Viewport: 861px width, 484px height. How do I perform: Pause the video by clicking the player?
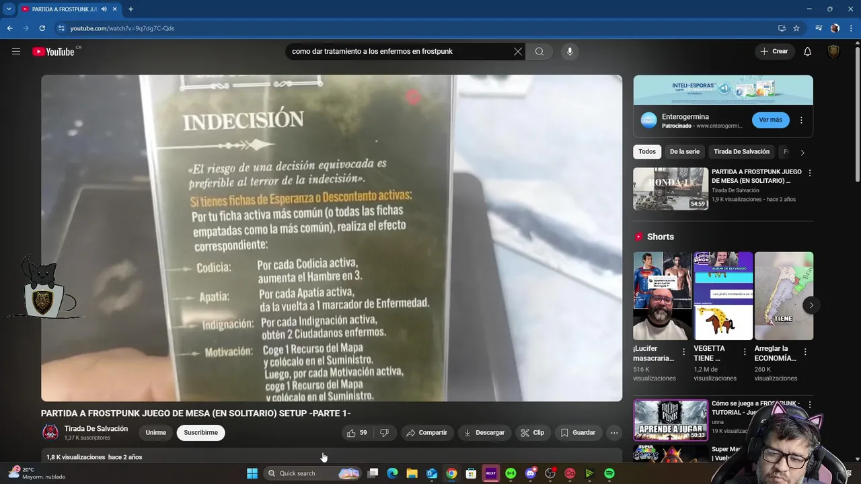pos(332,238)
